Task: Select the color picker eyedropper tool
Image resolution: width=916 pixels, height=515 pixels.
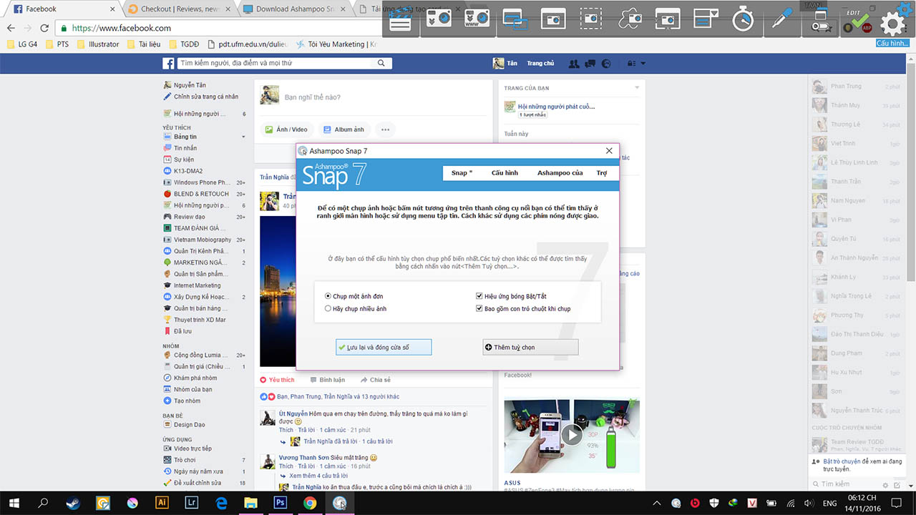Action: click(x=780, y=19)
